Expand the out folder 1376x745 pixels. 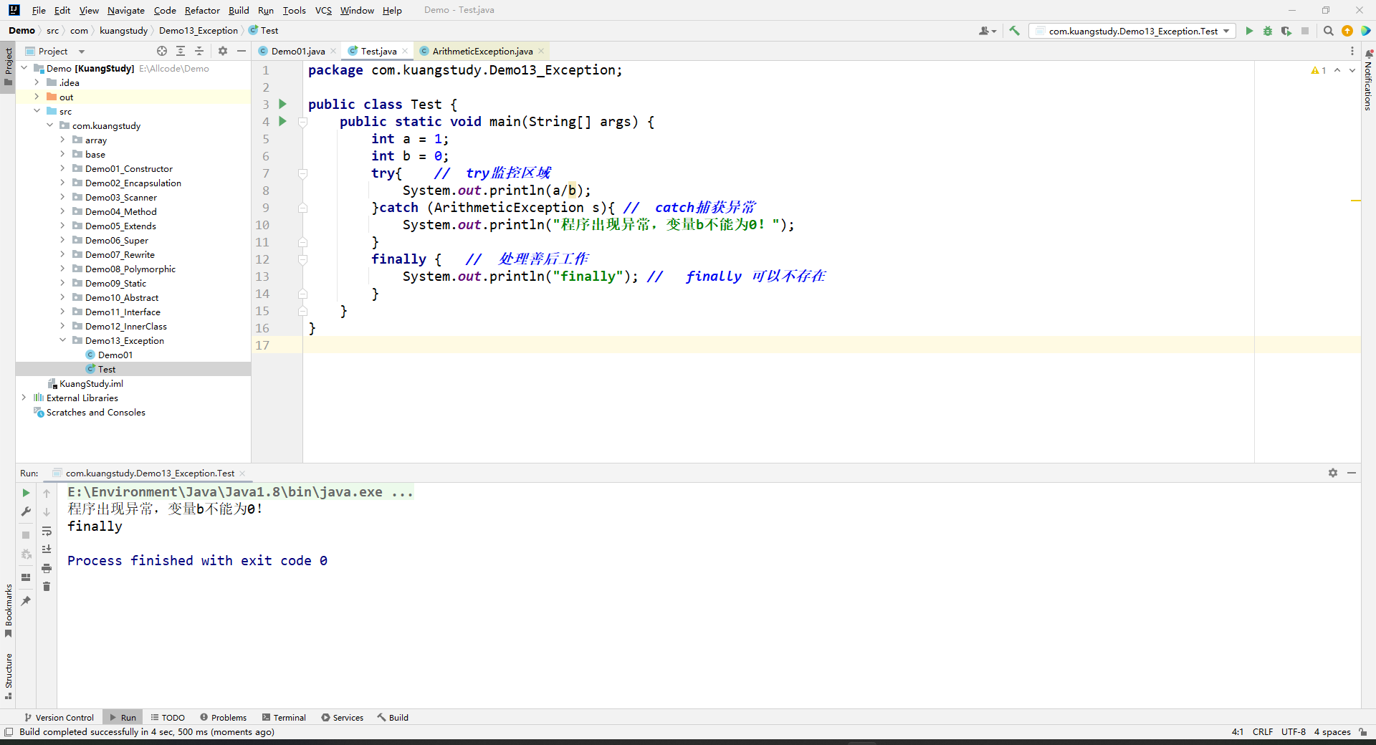pos(37,97)
